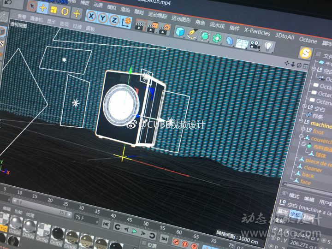Open the viewport 摄像机 menu
Image resolution: width=332 pixels, height=249 pixels.
(x=36, y=19)
